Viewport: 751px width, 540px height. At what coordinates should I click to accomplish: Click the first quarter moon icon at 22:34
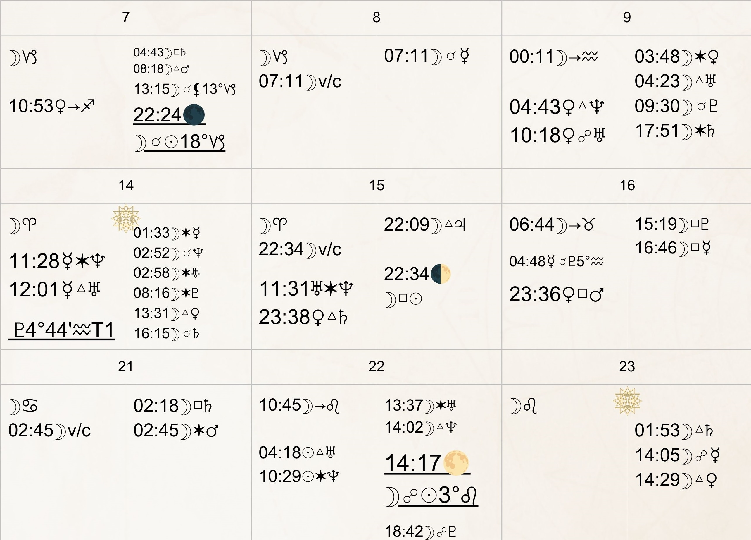click(441, 274)
